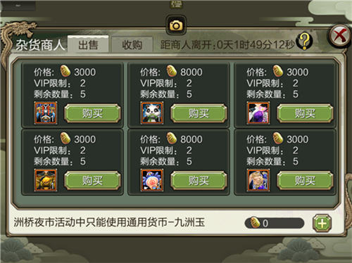Switch to the 收购 tab
The image size is (352, 263).
tap(132, 44)
